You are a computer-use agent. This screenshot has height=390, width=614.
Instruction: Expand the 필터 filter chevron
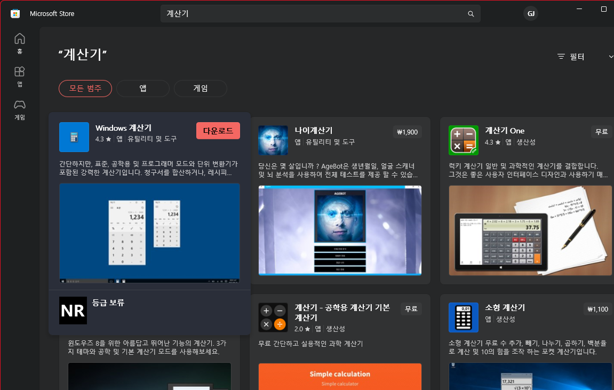[x=611, y=57]
